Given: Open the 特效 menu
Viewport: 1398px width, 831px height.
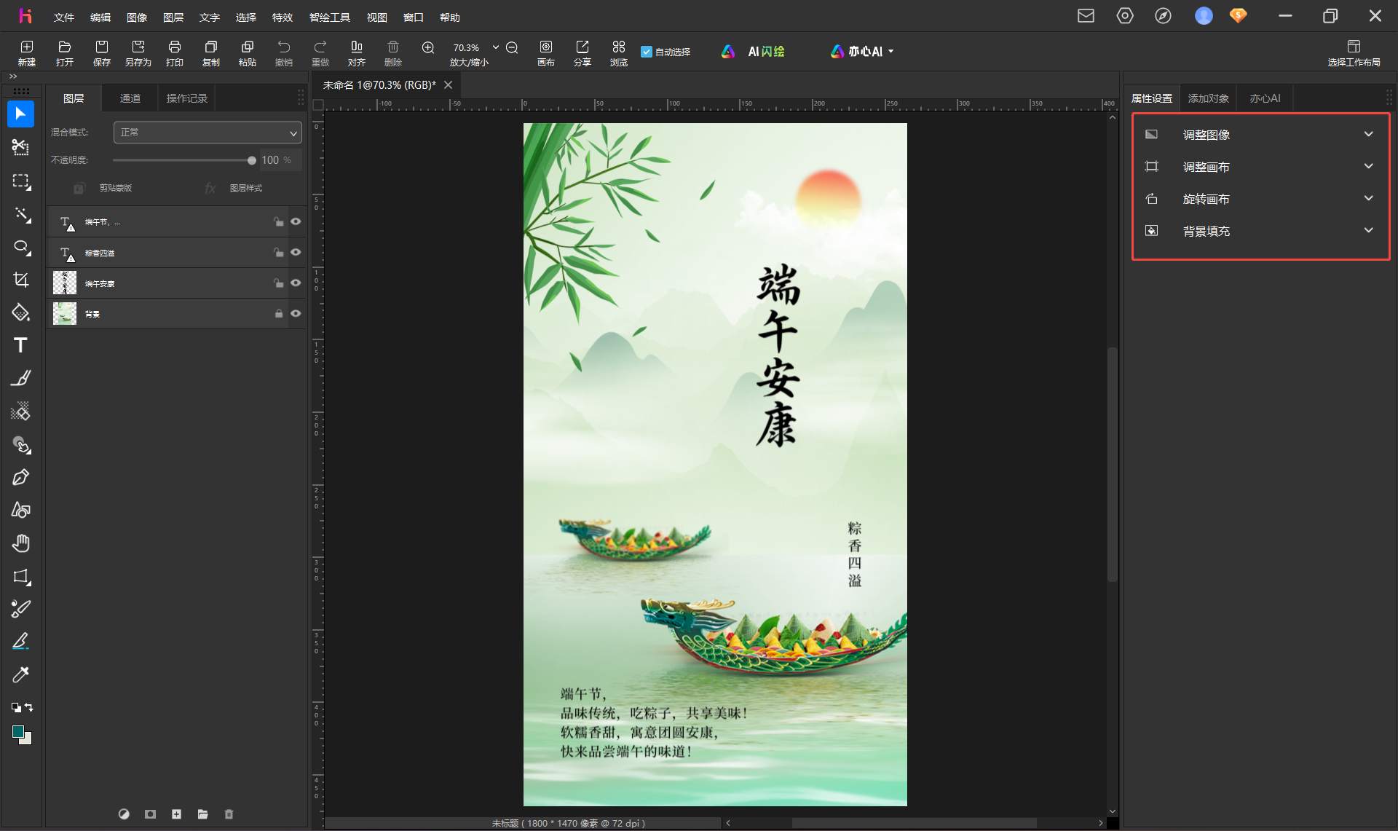Looking at the screenshot, I should (x=283, y=17).
